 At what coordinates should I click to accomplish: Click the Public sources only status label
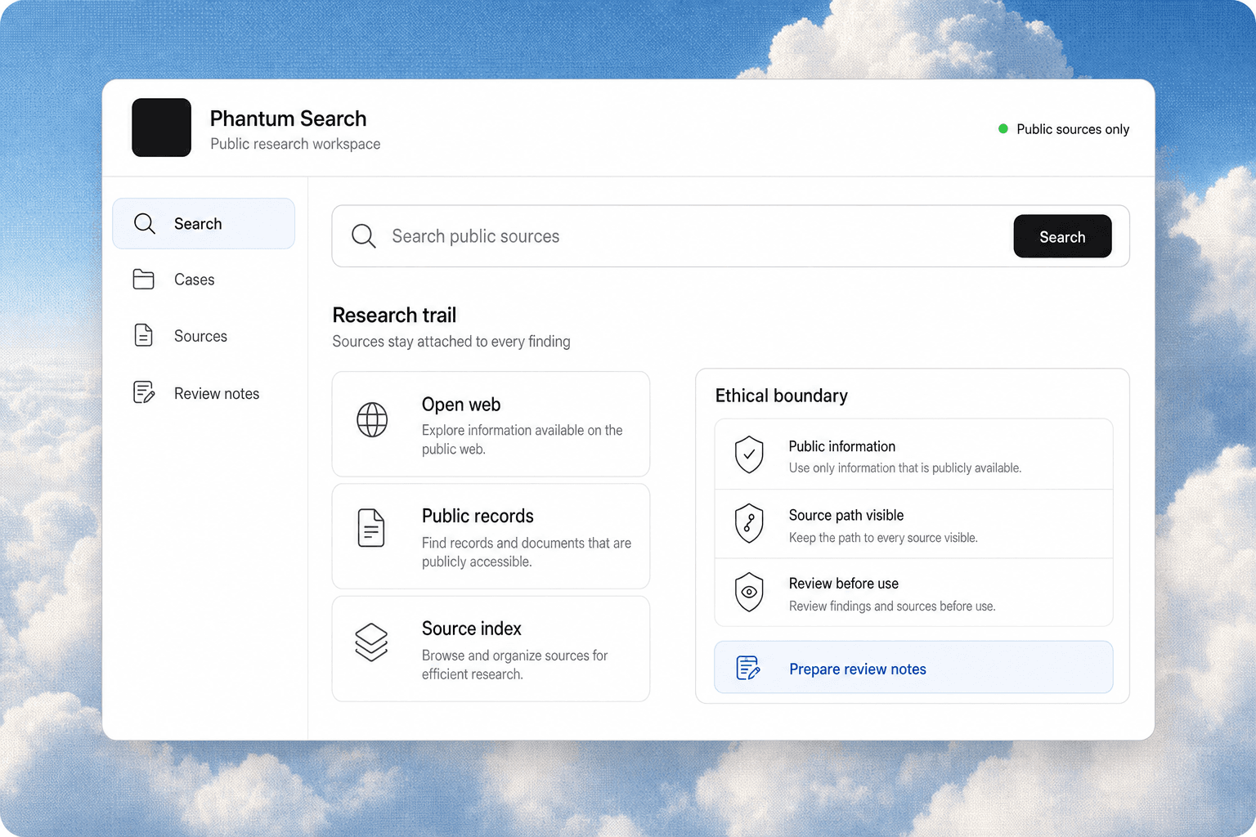coord(1073,129)
